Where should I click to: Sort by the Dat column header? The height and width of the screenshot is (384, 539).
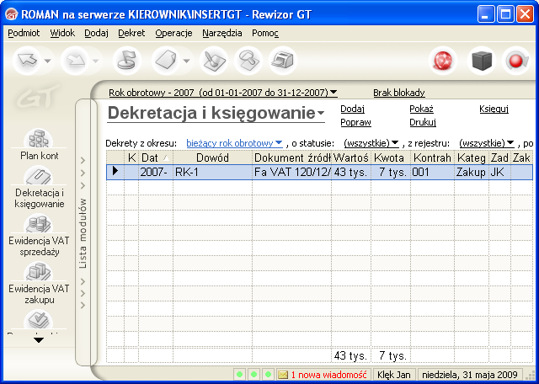click(156, 157)
